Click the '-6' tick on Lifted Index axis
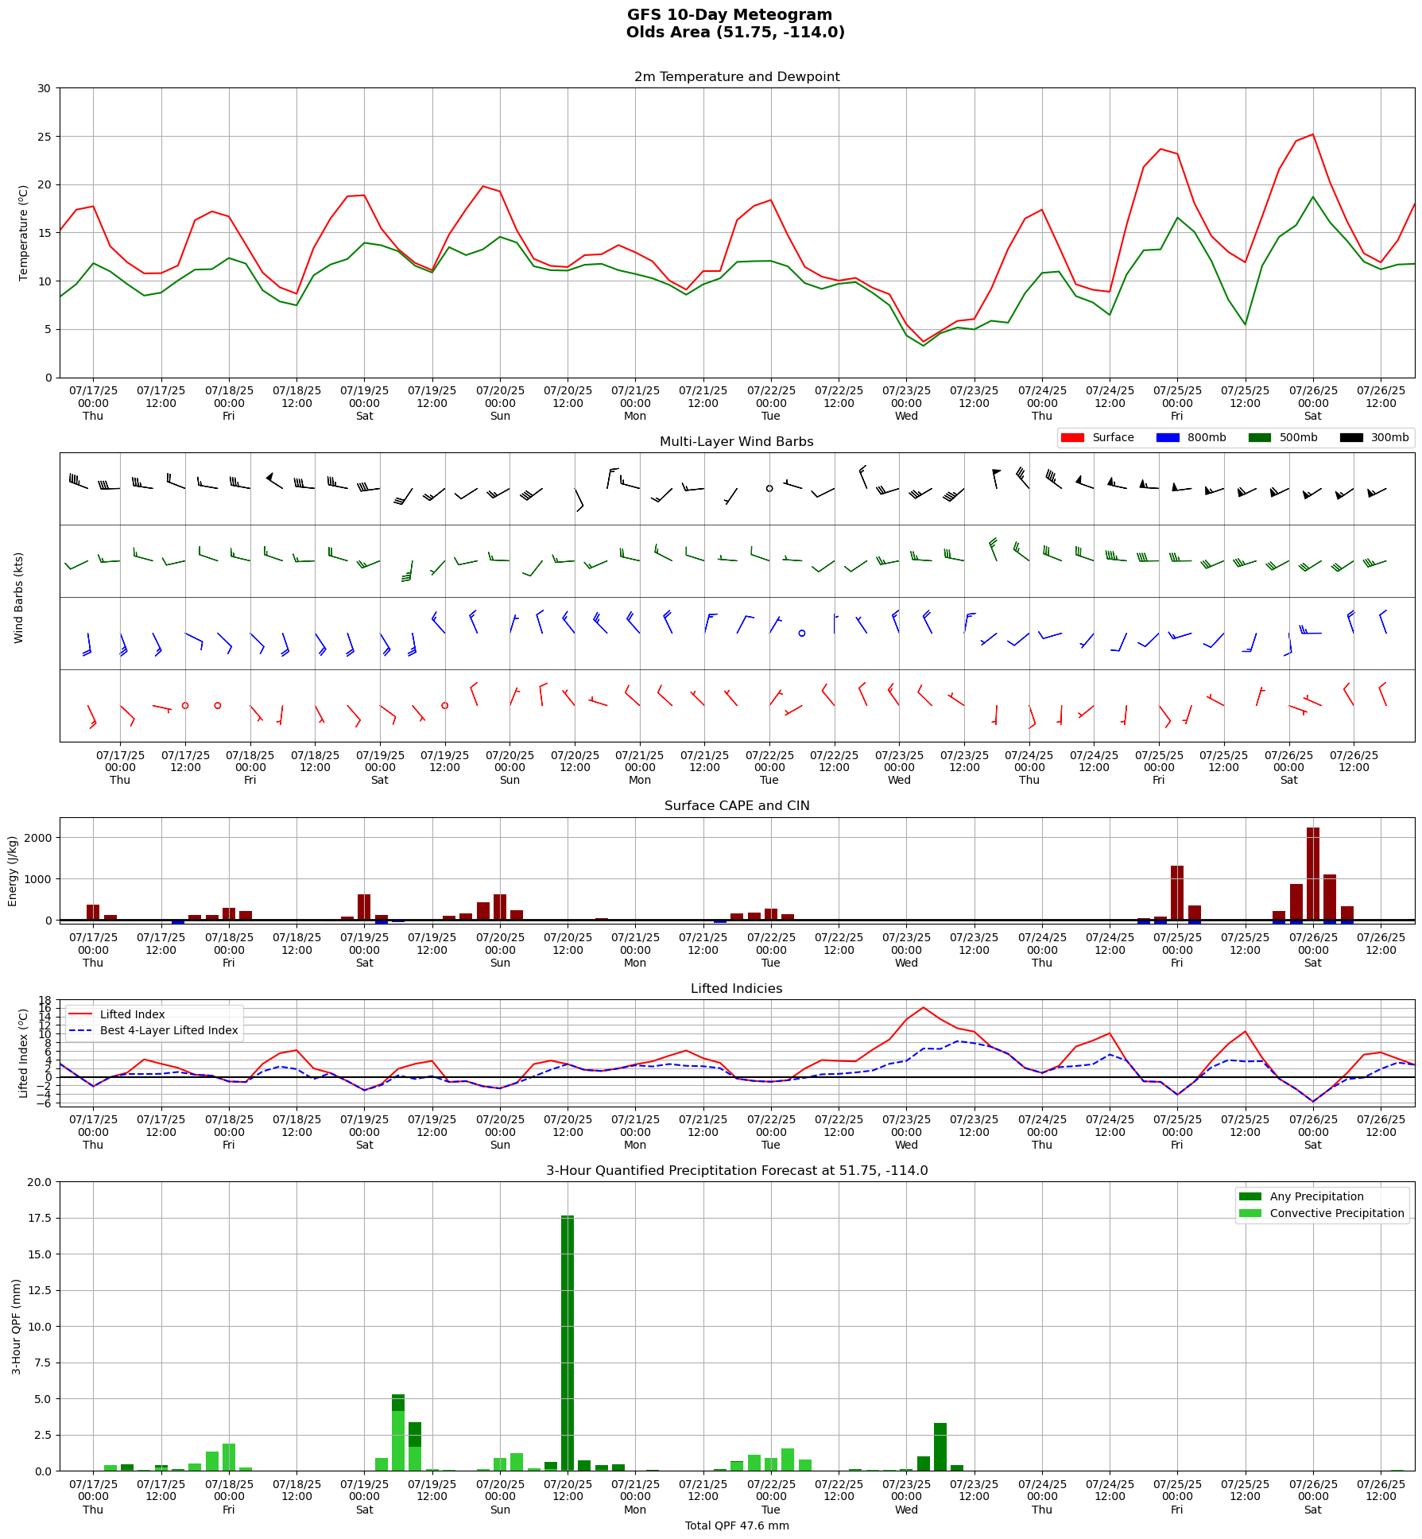 [x=43, y=1103]
